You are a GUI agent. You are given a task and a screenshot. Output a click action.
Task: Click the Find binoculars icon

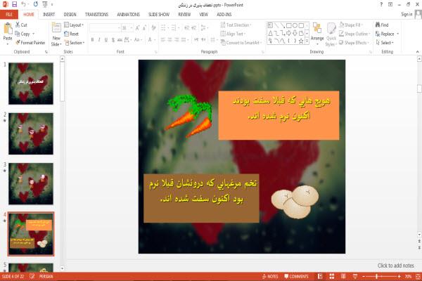(378, 25)
